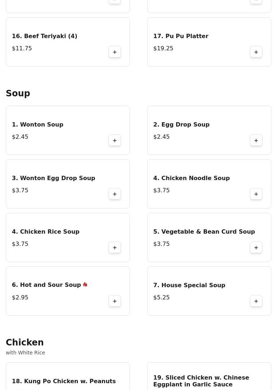Add Chicken Noodle Soup to cart

point(256,194)
